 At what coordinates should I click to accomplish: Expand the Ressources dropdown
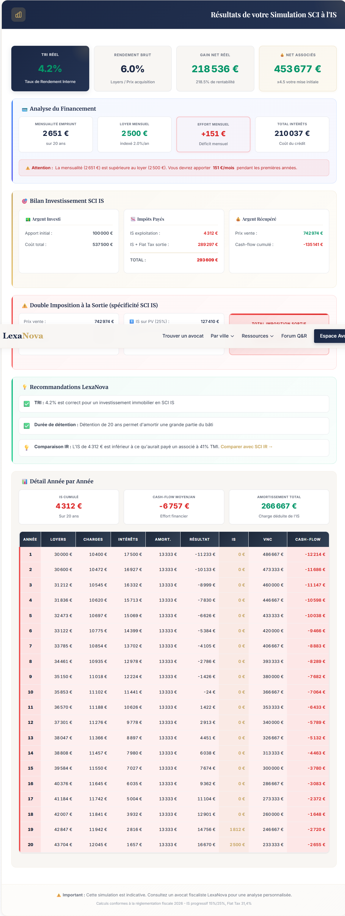tap(258, 336)
